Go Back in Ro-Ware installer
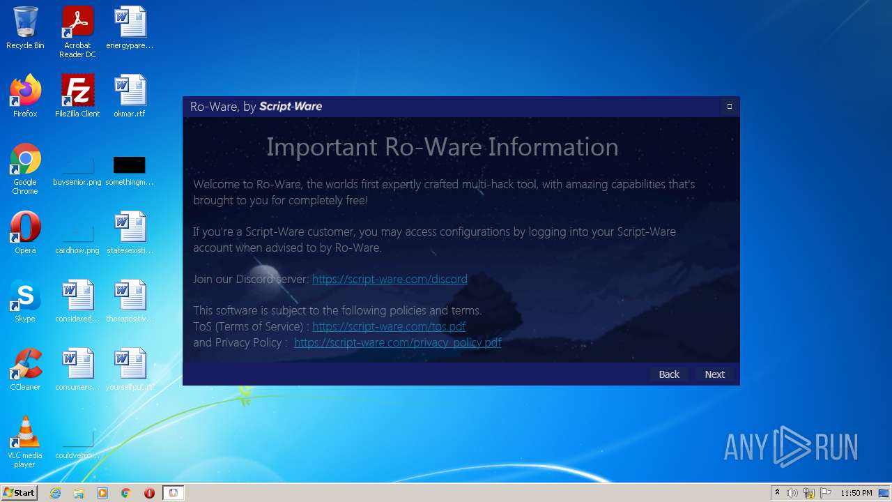The width and height of the screenshot is (892, 502). [669, 374]
